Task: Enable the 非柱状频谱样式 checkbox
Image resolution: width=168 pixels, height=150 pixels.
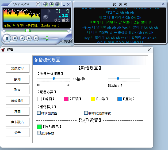Action: pyautogui.click(x=86, y=113)
